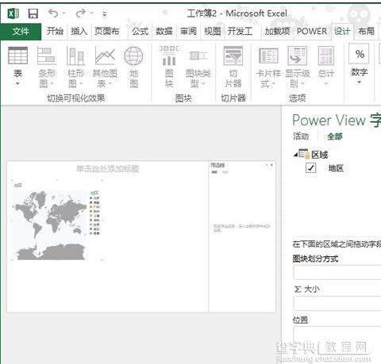The height and width of the screenshot is (364, 381).
Task: Switch to the 开始 ribbon tab
Action: [x=55, y=32]
